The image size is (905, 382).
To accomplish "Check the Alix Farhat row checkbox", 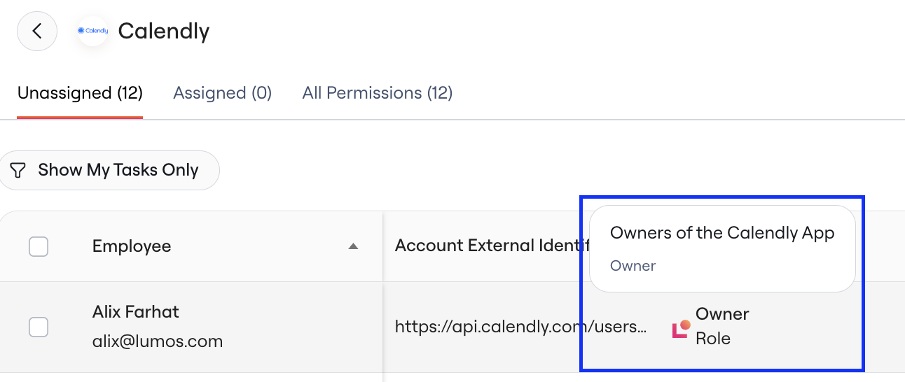I will [39, 327].
